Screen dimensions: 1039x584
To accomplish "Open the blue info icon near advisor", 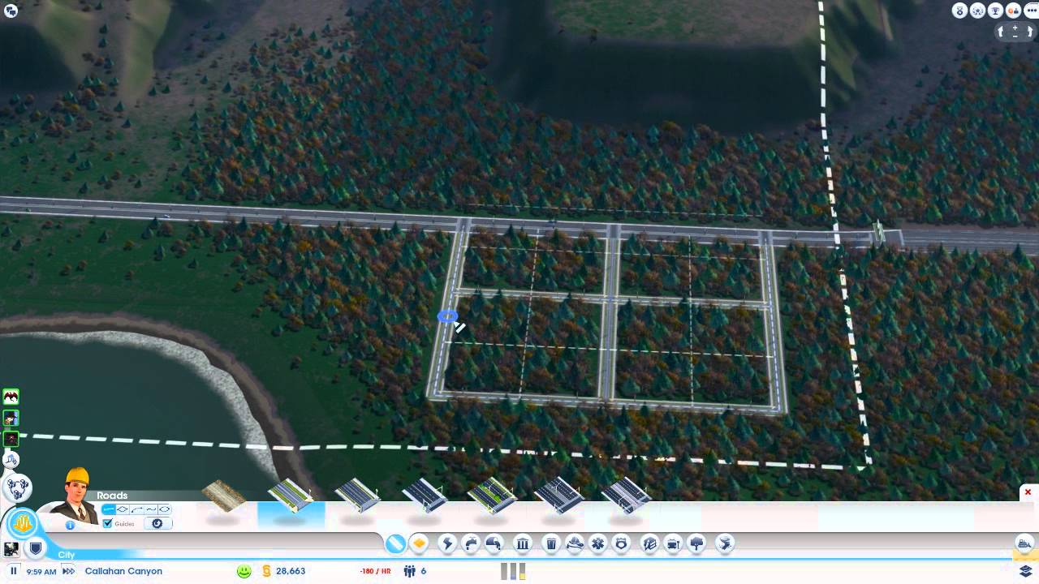I will click(x=70, y=526).
